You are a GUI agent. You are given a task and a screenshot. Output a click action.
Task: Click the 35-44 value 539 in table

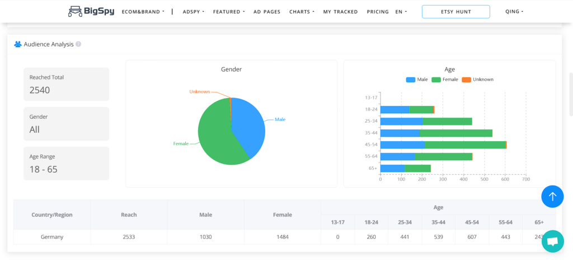click(438, 237)
